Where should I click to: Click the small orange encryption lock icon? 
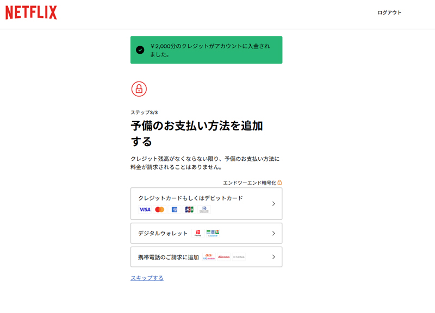[279, 183]
